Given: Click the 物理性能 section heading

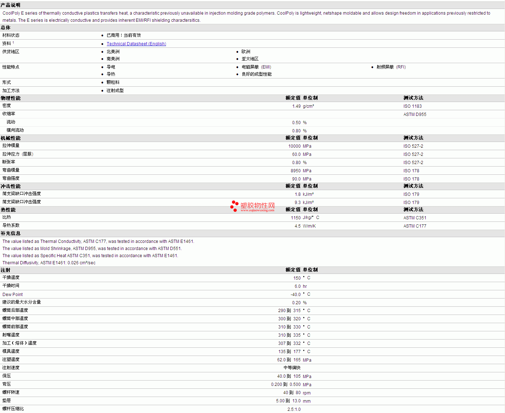Looking at the screenshot, I should pyautogui.click(x=11, y=98).
